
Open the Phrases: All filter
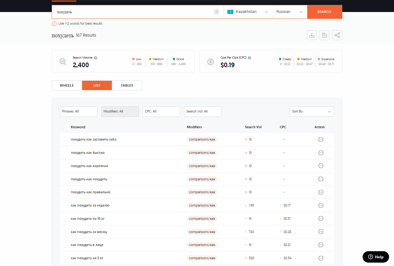click(78, 112)
